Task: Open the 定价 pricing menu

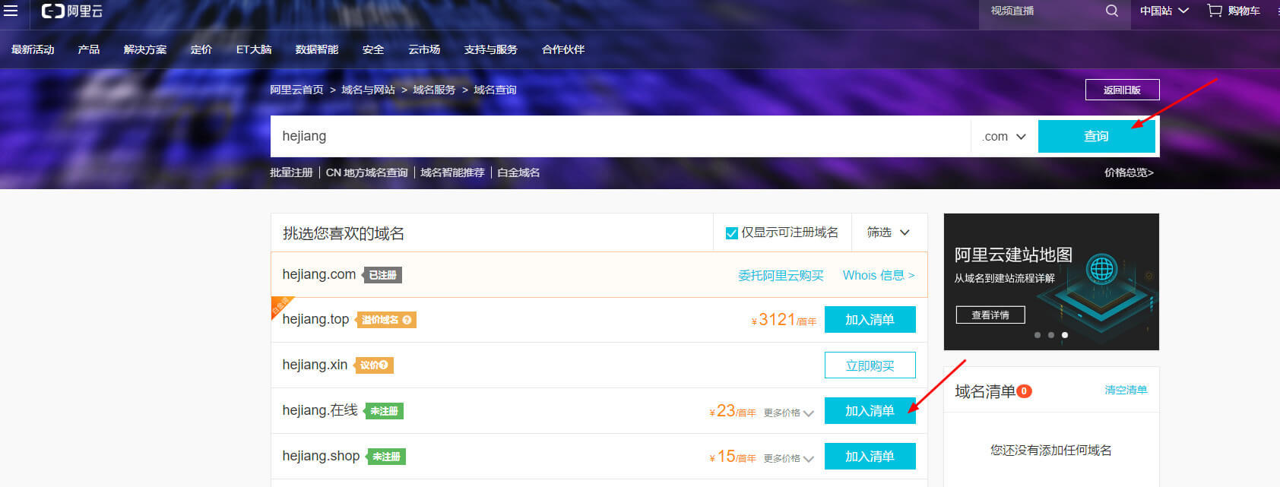Action: point(201,49)
